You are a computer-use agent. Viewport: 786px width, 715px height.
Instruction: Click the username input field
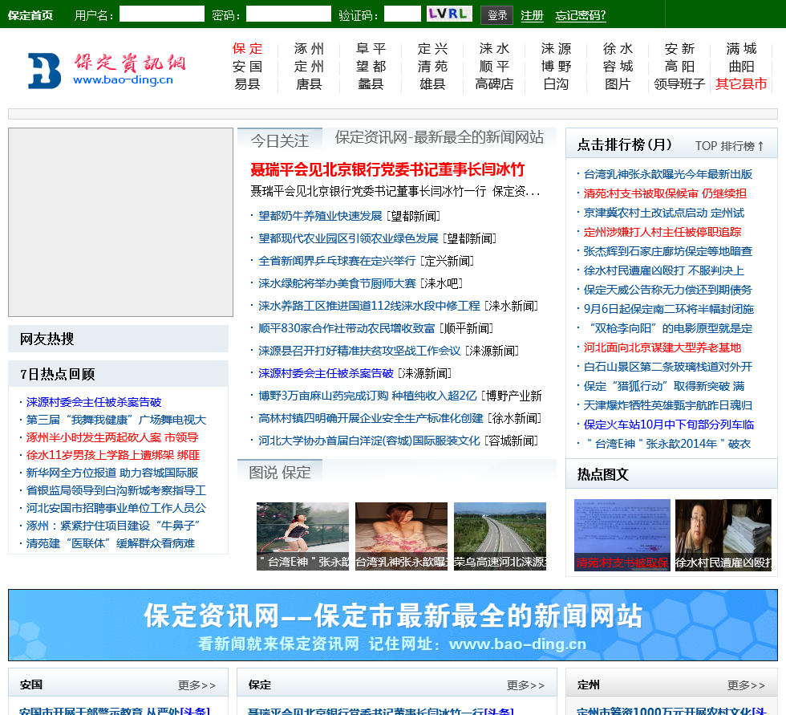(x=161, y=14)
